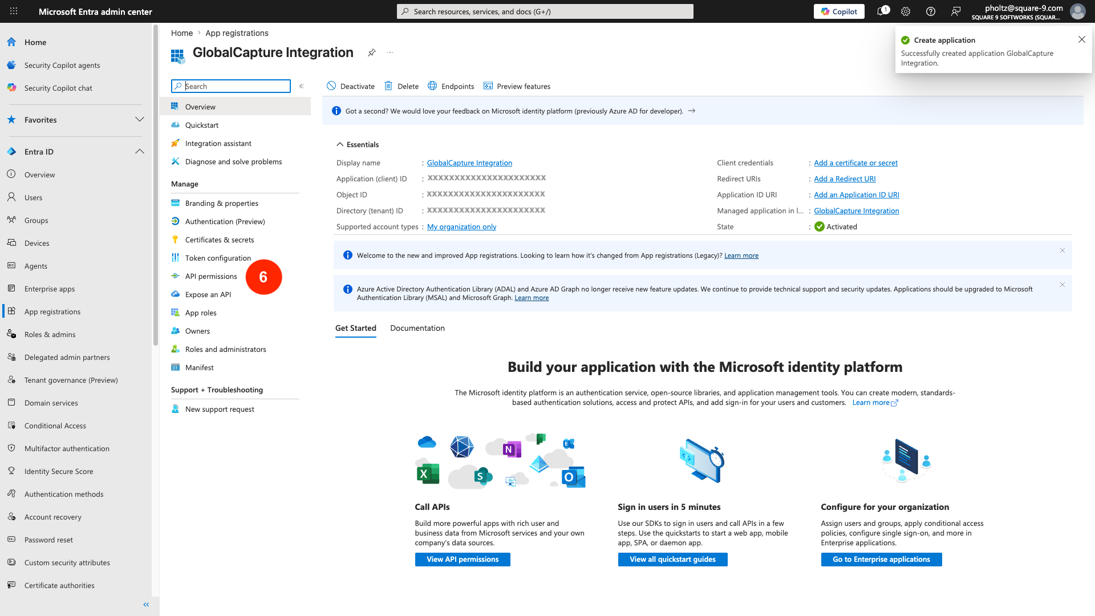This screenshot has height=616, width=1095.
Task: Click View API permissions button
Action: (x=463, y=560)
